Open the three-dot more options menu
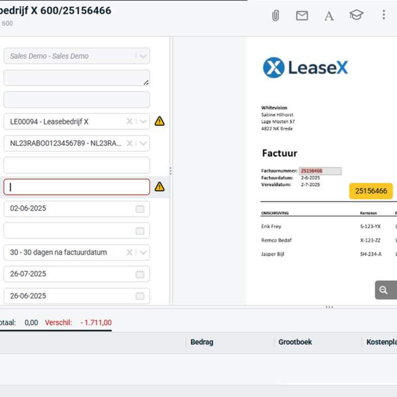The width and height of the screenshot is (397, 397). (x=384, y=15)
